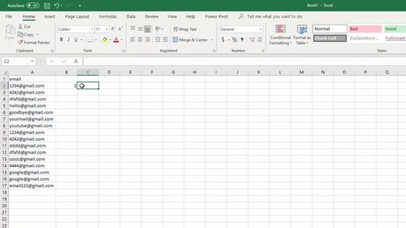Click the Middle Align icon
Viewport: 406px width, 228px height.
click(140, 28)
